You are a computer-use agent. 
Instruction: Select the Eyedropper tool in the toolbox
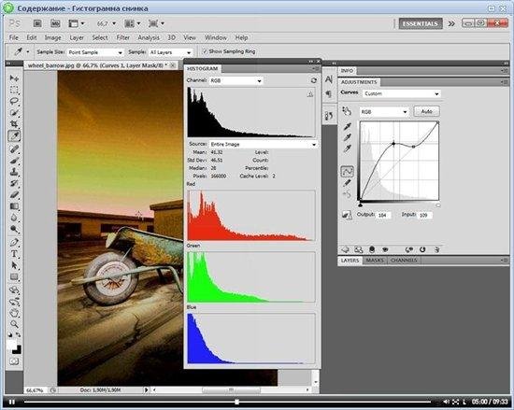[x=14, y=136]
